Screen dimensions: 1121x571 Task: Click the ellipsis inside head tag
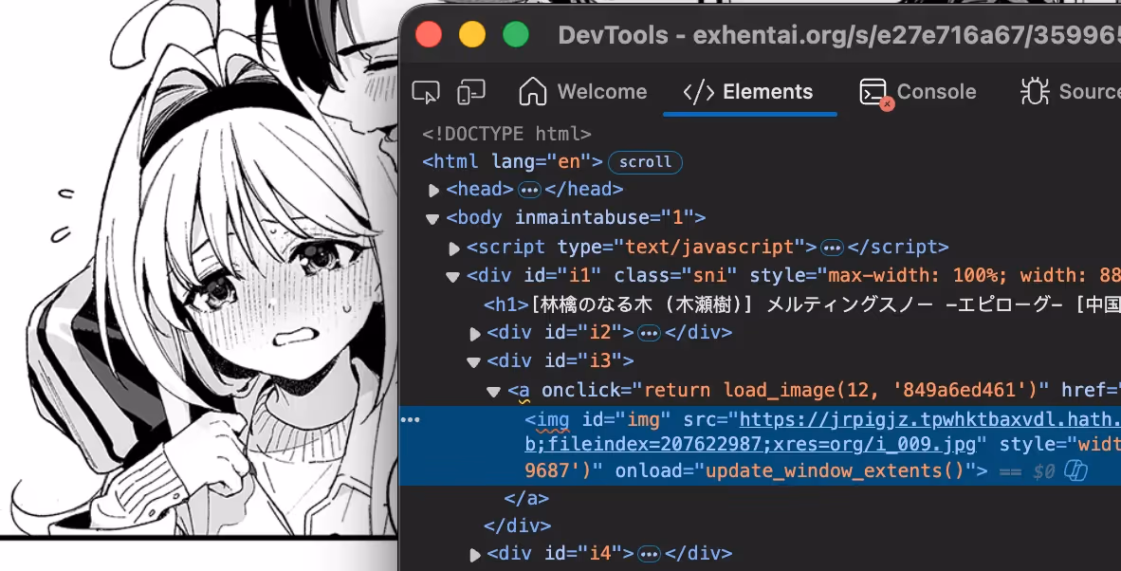click(x=528, y=191)
